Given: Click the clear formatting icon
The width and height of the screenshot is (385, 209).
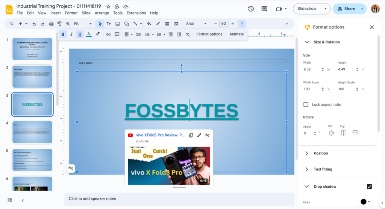Looking at the screenshot, I should tap(188, 34).
